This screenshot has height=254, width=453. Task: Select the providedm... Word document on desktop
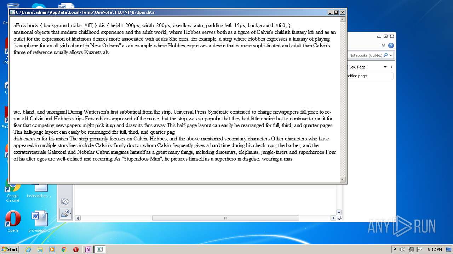(x=39, y=222)
